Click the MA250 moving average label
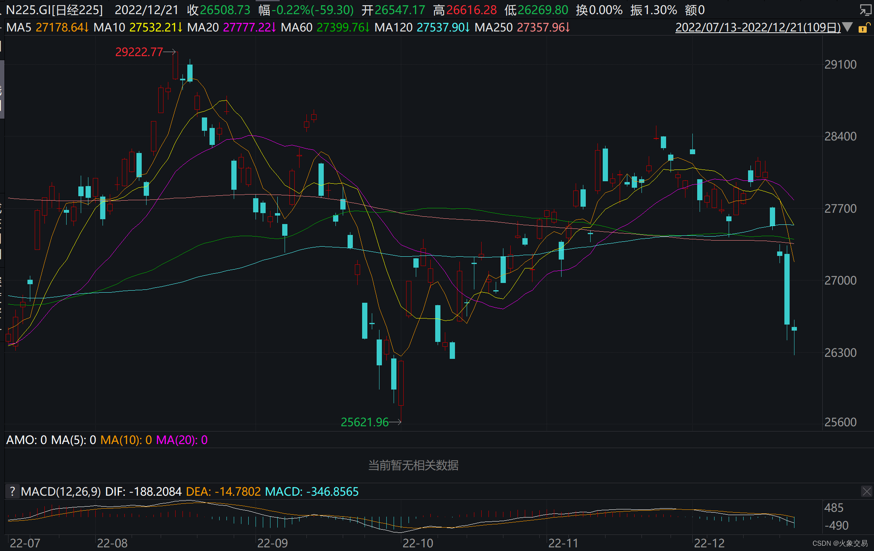 [x=493, y=27]
